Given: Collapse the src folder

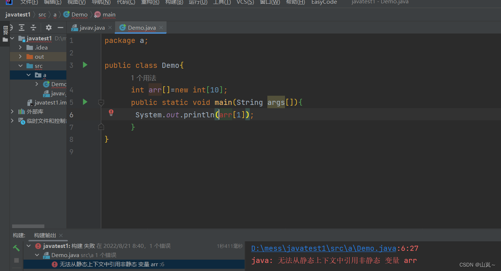Looking at the screenshot, I should point(21,66).
